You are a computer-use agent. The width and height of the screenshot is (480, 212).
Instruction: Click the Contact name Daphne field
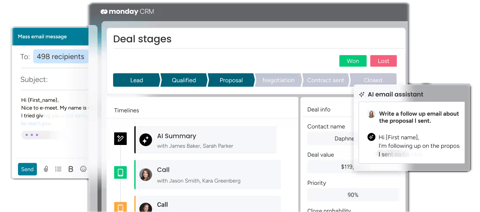331,139
